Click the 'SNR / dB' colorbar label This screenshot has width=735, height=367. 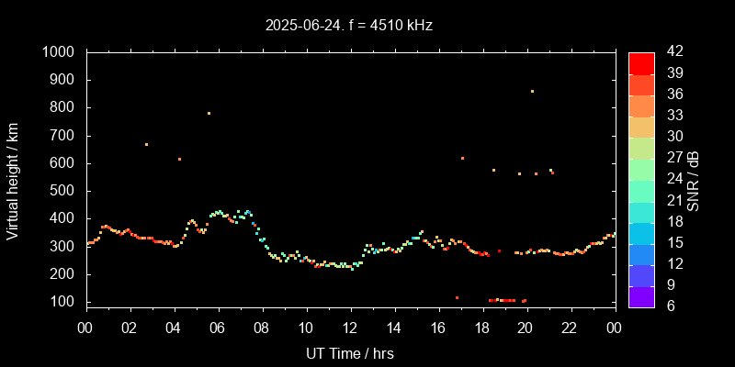(x=694, y=181)
